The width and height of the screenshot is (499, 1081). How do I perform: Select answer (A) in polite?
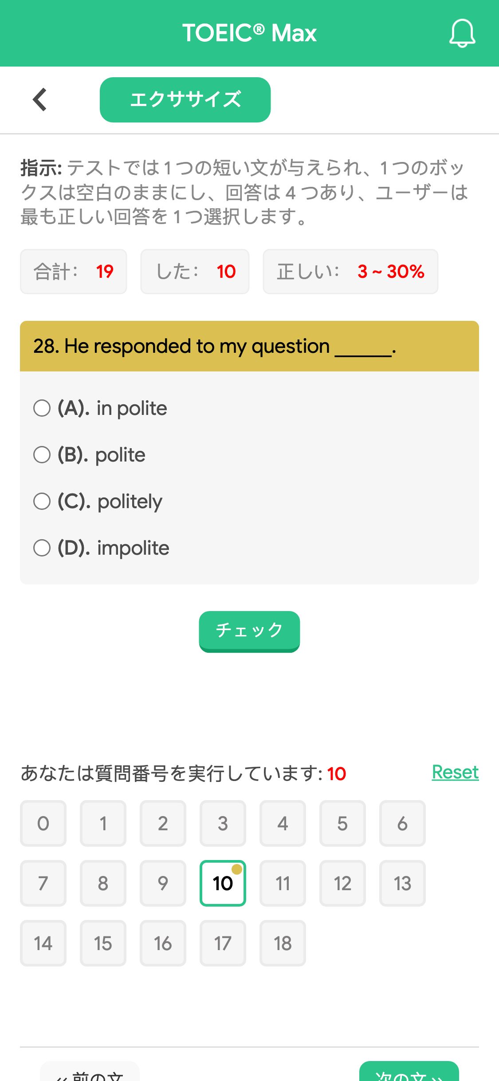[x=101, y=408]
